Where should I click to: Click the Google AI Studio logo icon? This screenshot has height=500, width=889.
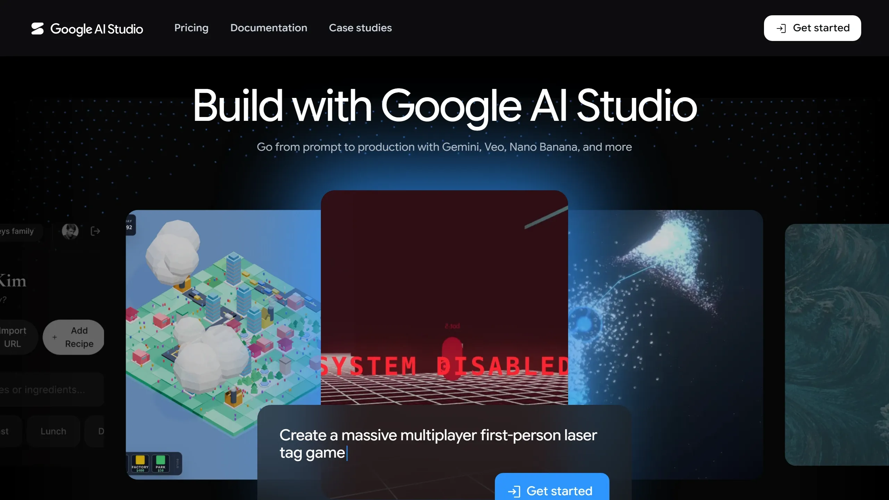pos(38,28)
